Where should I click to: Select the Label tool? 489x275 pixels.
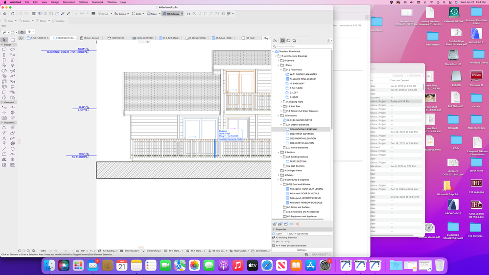(x=12, y=138)
